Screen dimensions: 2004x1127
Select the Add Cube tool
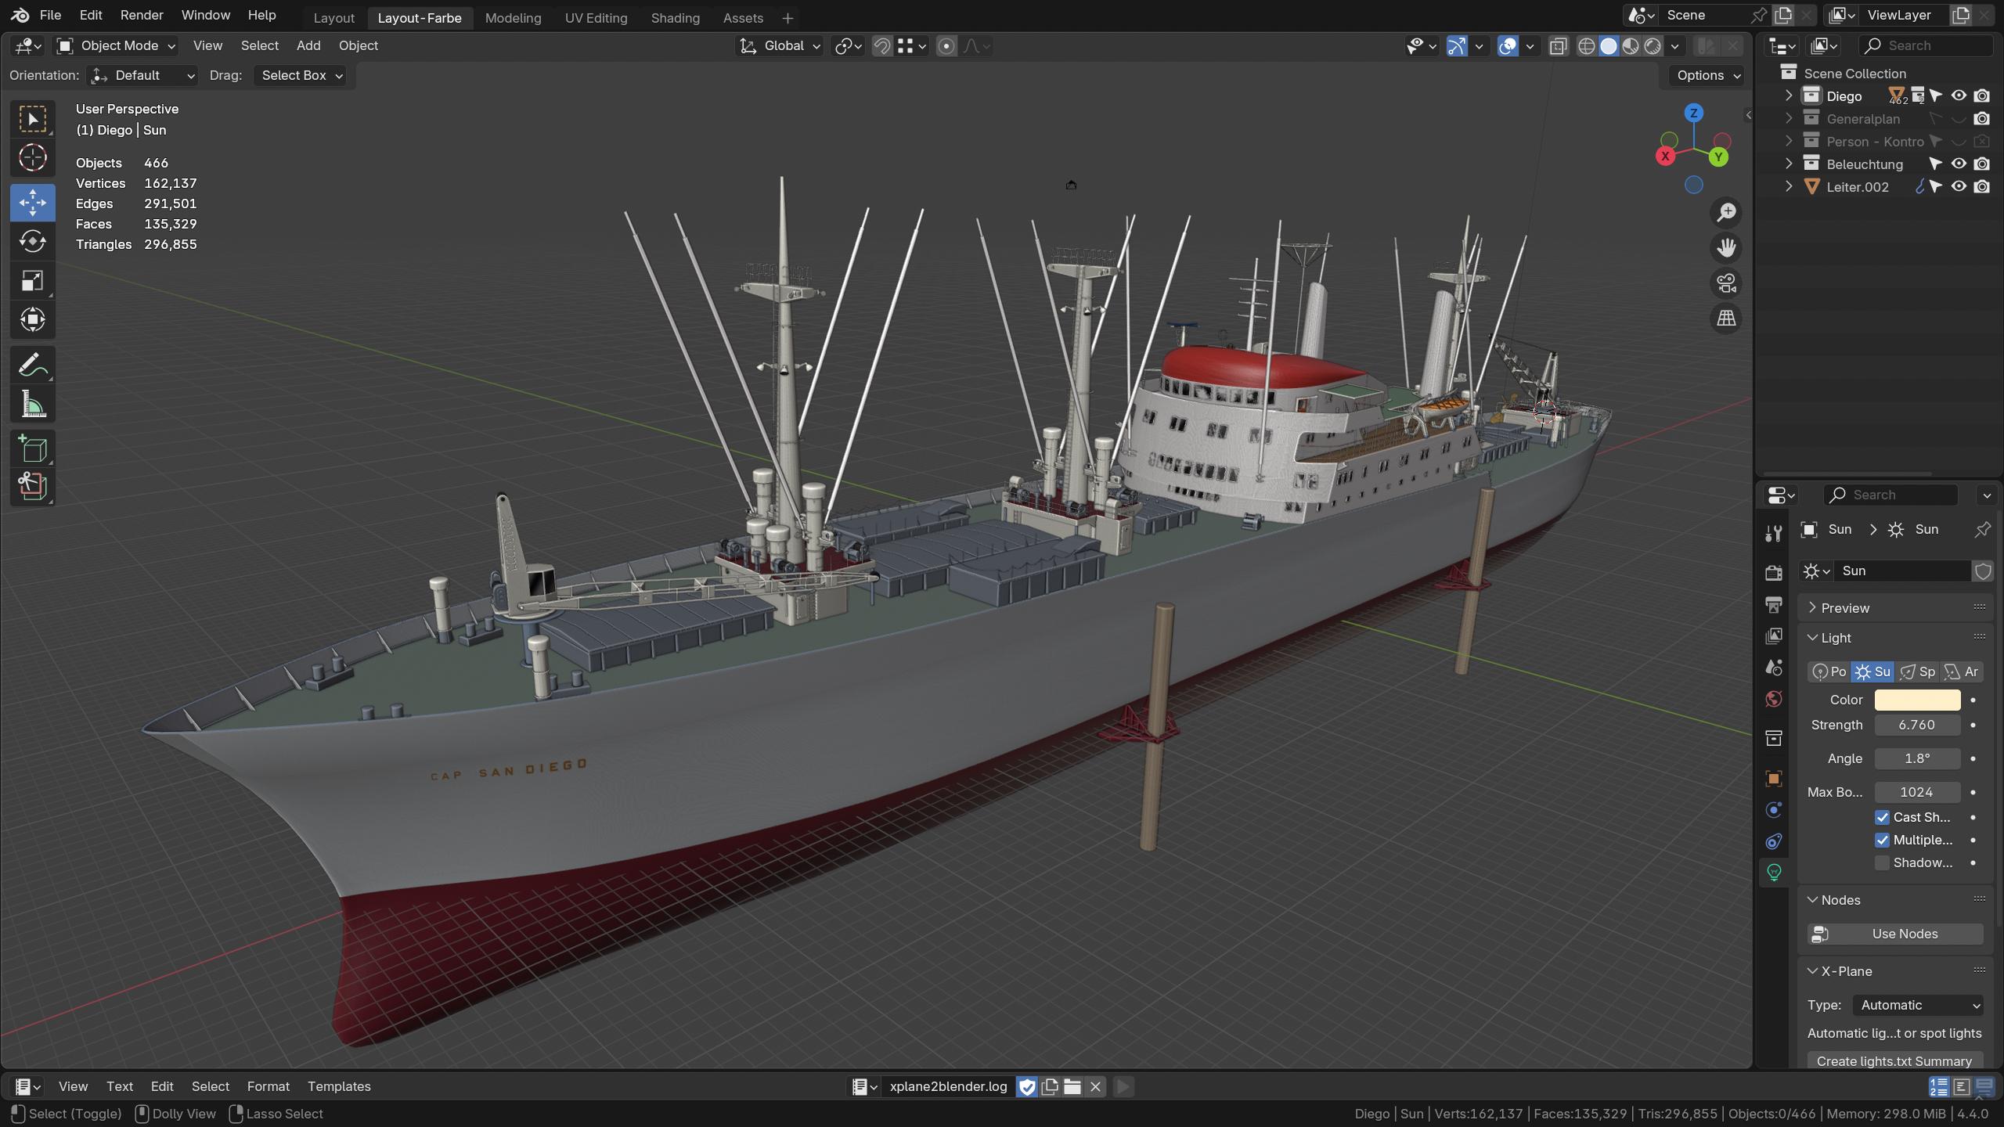click(x=32, y=449)
